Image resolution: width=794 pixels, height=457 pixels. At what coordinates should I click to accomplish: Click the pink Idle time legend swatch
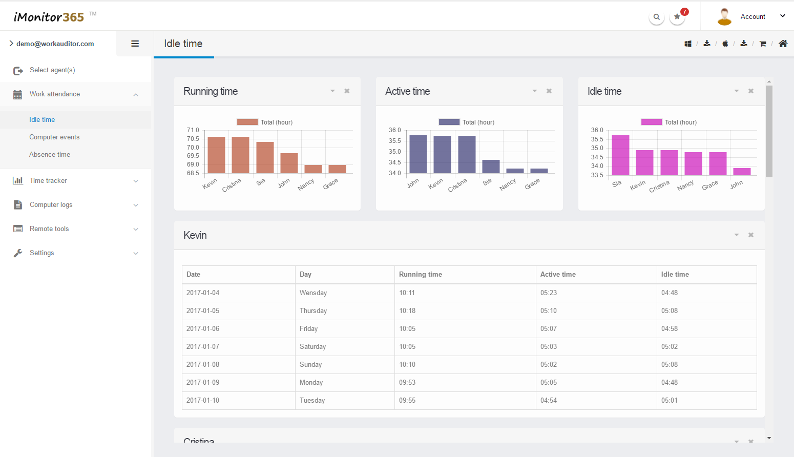point(651,122)
